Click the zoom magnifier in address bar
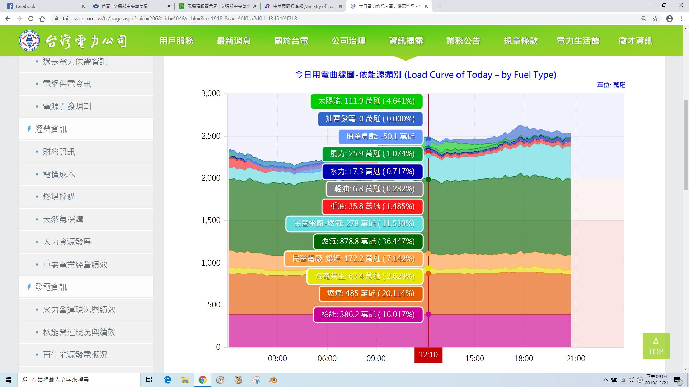 point(644,19)
